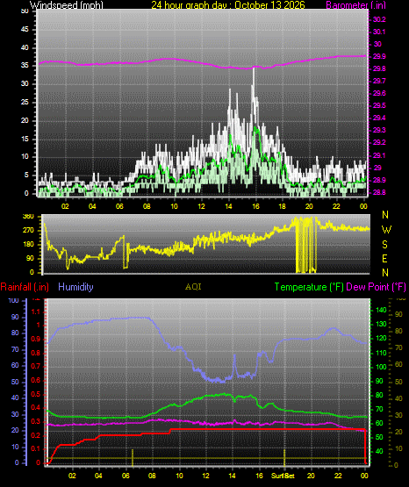The width and height of the screenshot is (409, 487).
Task: Click the E compass label on the direction graph
Action: (x=384, y=258)
